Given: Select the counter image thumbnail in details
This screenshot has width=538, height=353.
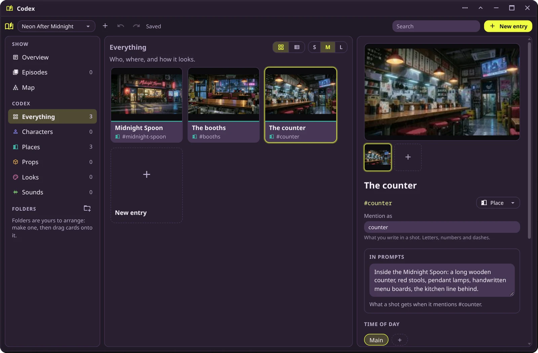Looking at the screenshot, I should point(378,157).
